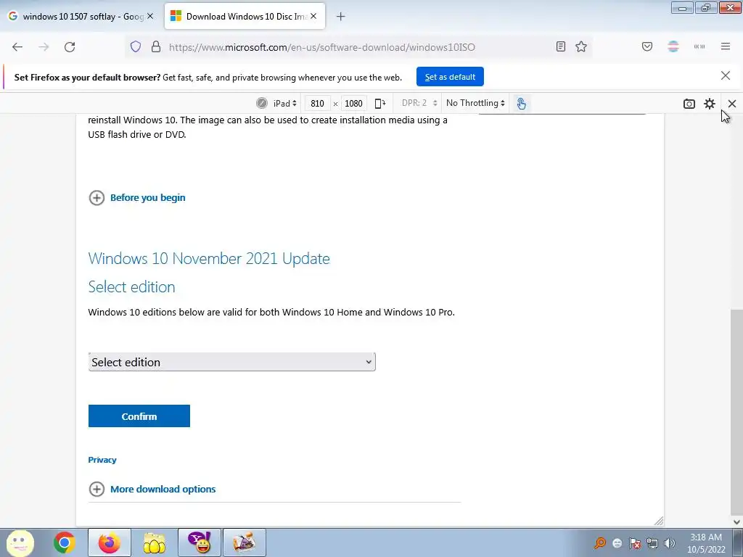Open the Firefox account avatar icon
Image resolution: width=743 pixels, height=557 pixels.
click(x=673, y=46)
